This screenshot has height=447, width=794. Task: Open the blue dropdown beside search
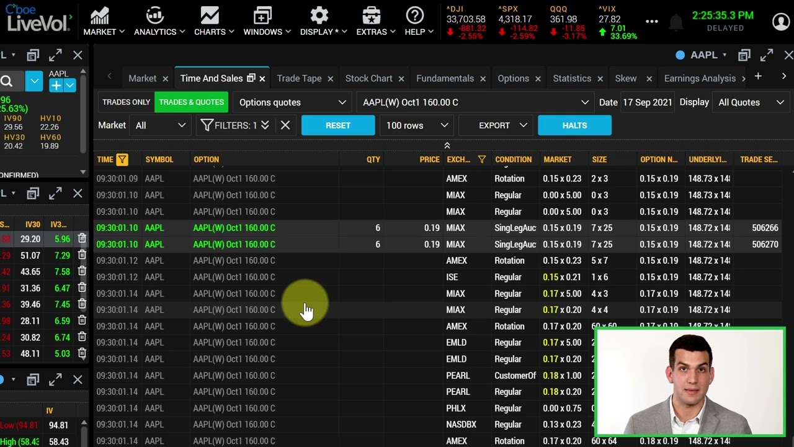[34, 81]
